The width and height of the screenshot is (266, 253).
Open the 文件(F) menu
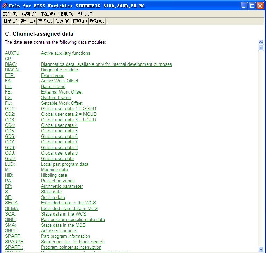[10, 14]
